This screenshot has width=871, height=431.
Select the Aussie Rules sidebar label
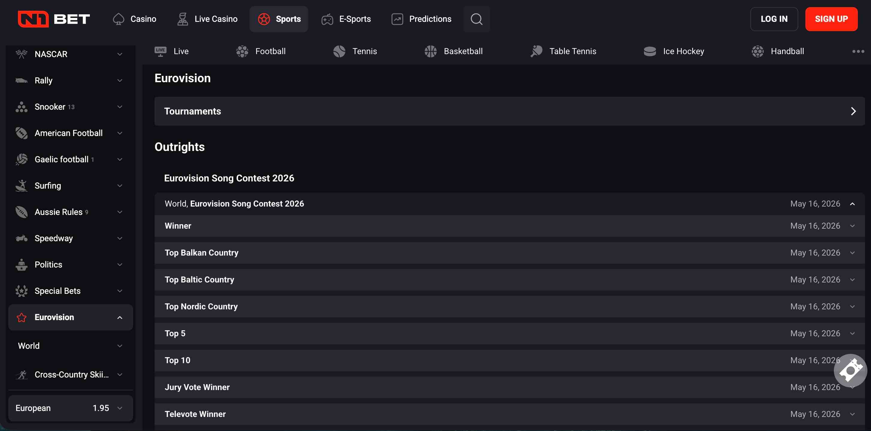tap(58, 212)
